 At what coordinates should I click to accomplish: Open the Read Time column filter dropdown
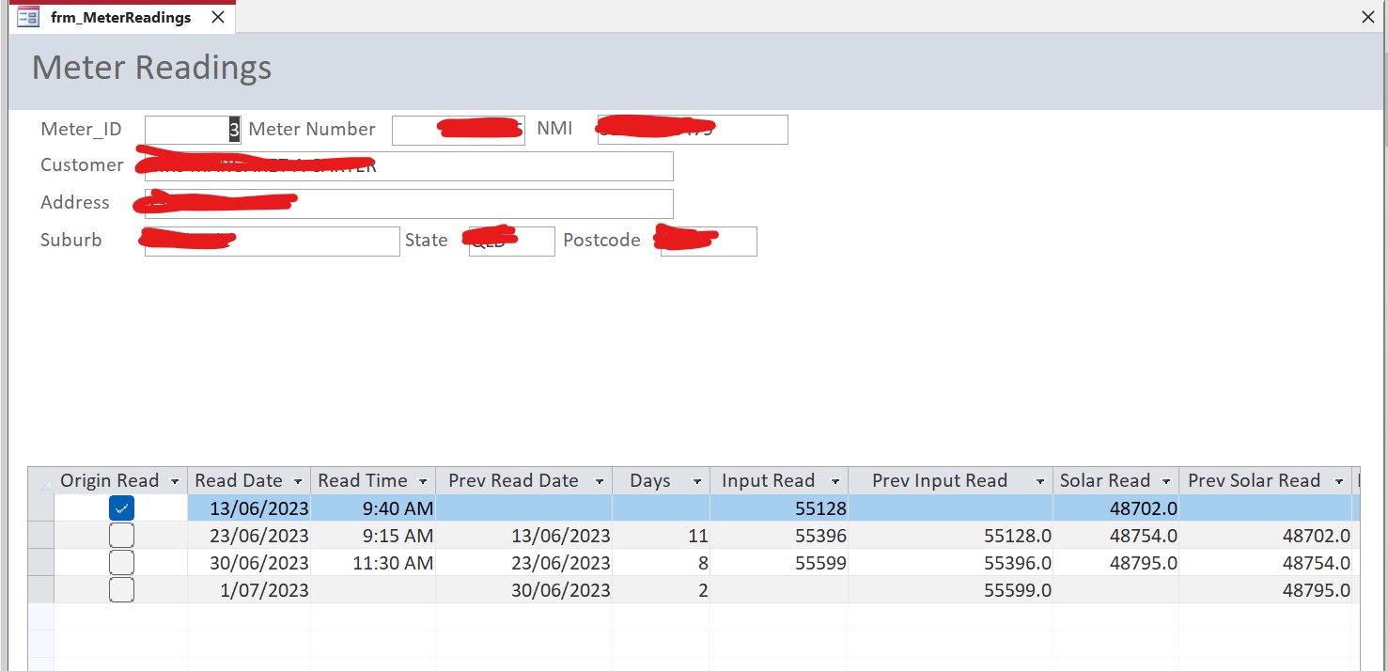click(422, 480)
